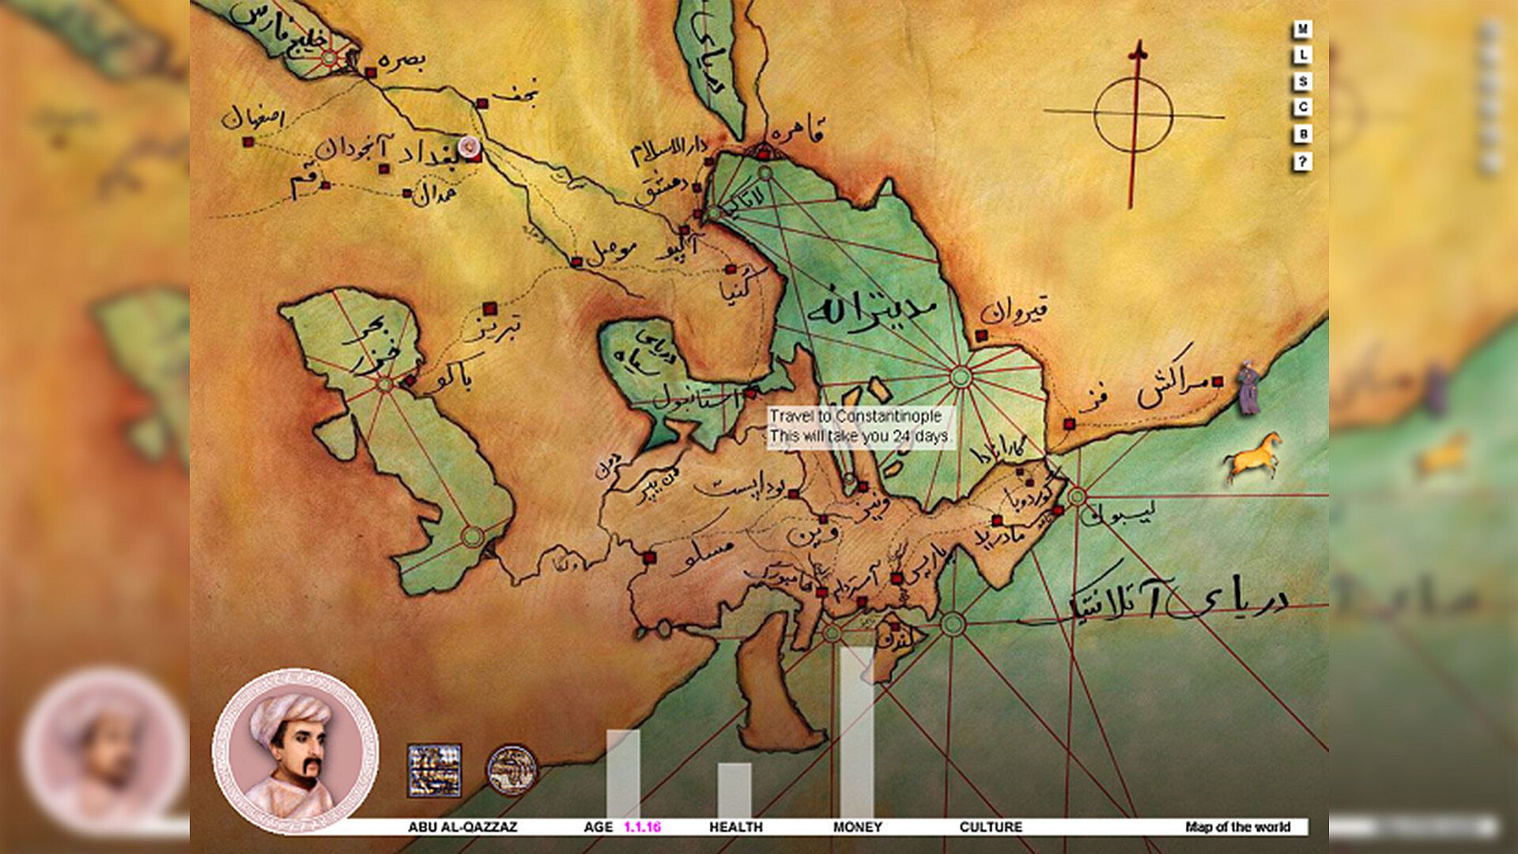Click the HEALTH label in status bar
1518x854 pixels.
(x=735, y=826)
